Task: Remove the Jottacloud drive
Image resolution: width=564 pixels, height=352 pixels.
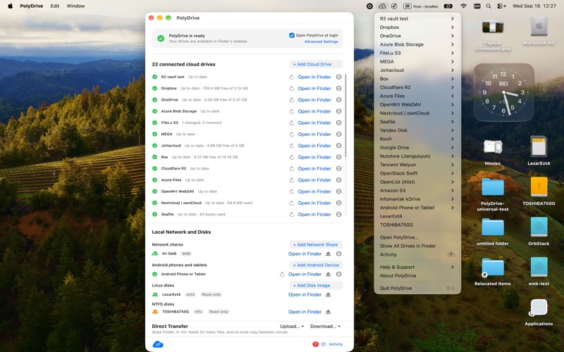Action: click(339, 146)
